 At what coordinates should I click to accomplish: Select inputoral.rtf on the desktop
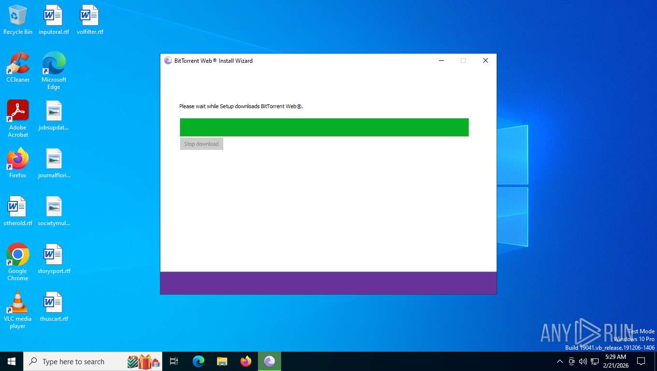point(54,20)
